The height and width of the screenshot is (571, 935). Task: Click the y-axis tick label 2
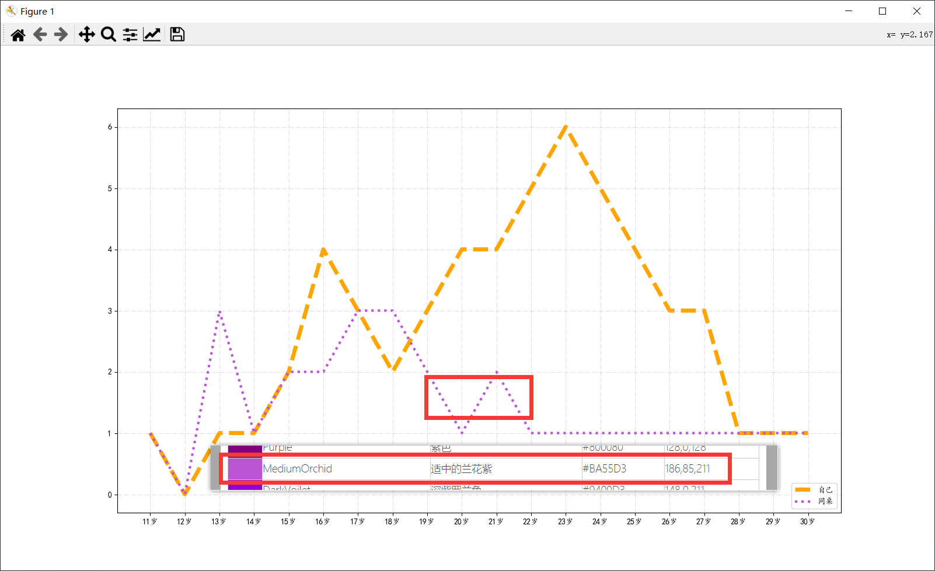coord(110,372)
